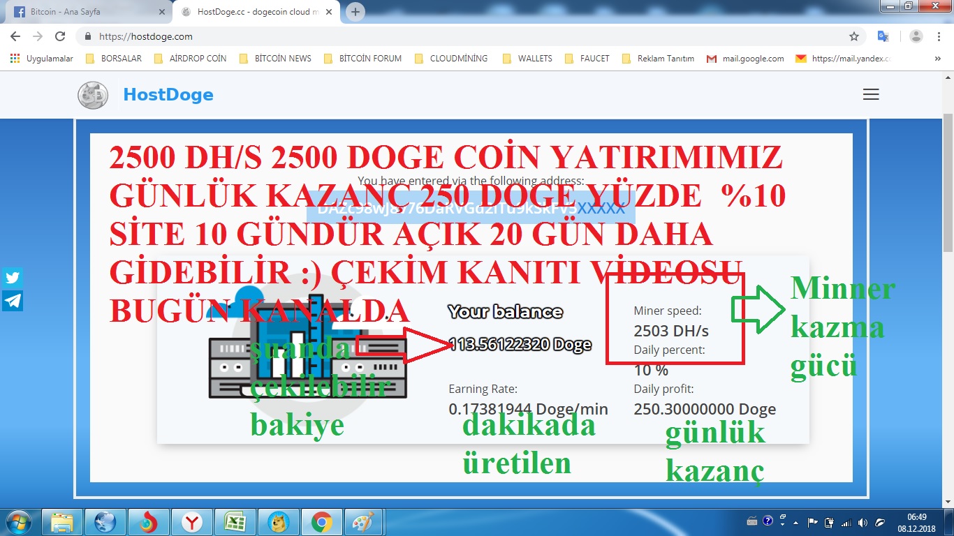Click the "Your balance" heading
Image resolution: width=954 pixels, height=536 pixels.
point(505,312)
